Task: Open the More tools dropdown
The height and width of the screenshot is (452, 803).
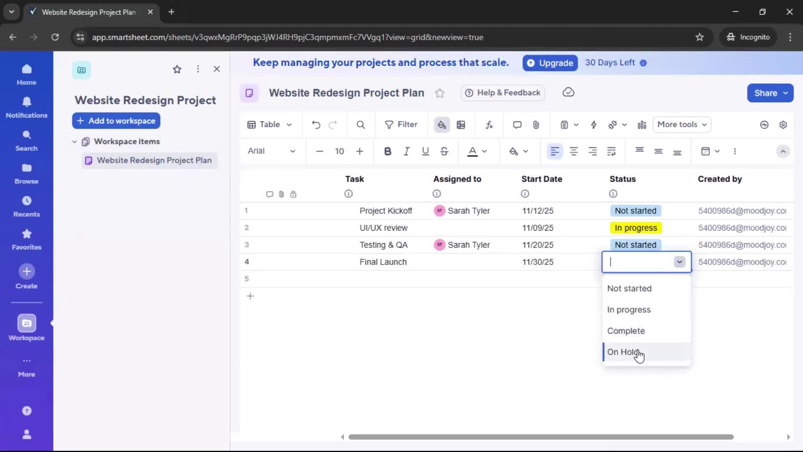Action: pos(681,124)
